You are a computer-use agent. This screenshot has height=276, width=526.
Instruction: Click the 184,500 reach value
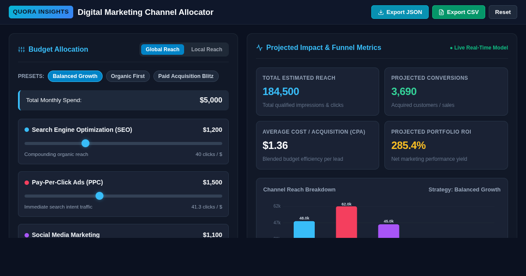(x=281, y=92)
